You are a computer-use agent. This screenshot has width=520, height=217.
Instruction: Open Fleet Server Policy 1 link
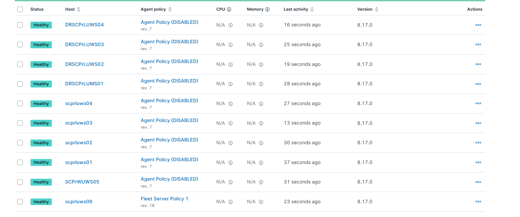[164, 199]
